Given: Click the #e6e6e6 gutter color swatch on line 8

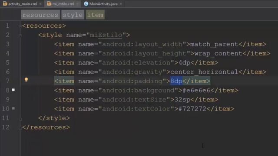Looking at the screenshot, I should point(13,90).
